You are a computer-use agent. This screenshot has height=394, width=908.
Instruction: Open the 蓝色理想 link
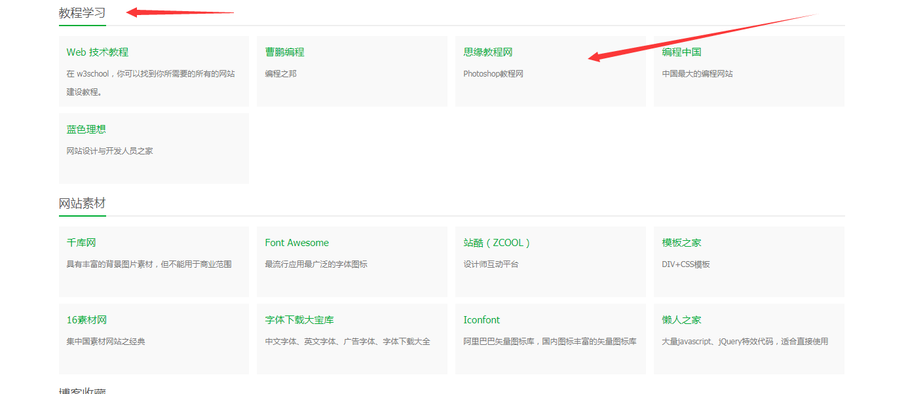click(x=86, y=130)
